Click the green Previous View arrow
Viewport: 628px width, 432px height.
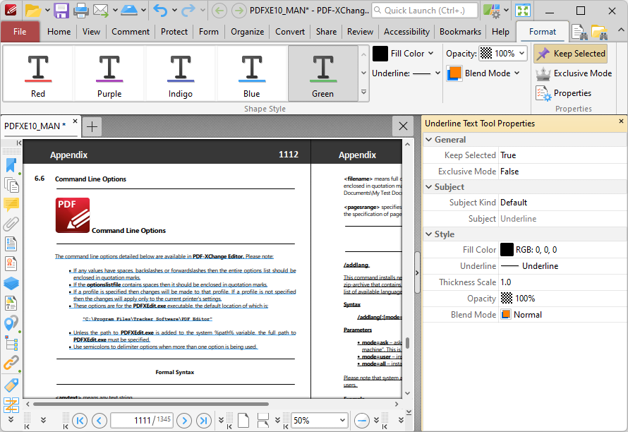pos(219,11)
